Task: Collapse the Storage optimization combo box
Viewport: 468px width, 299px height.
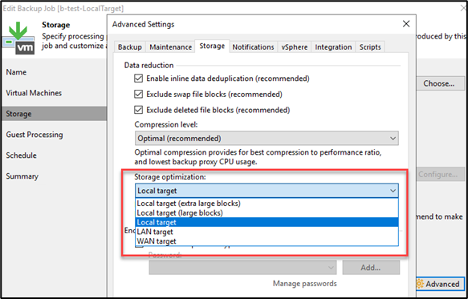Action: coord(267,191)
